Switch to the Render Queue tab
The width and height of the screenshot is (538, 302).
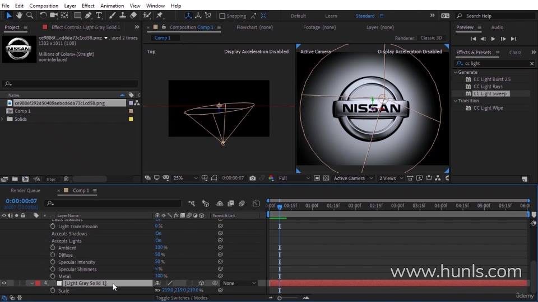pyautogui.click(x=25, y=190)
